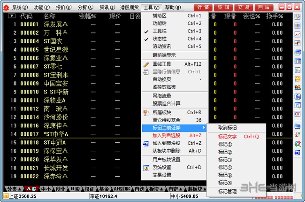Click the red-down green-up arrows icon
Image resolution: width=305 pixels, height=202 pixels.
(297, 135)
